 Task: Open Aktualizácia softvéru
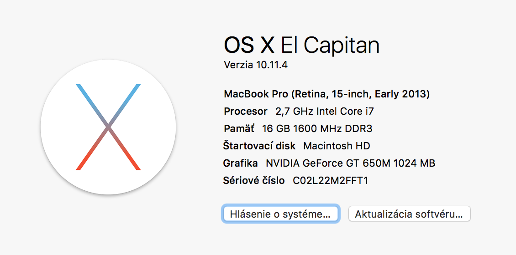click(x=410, y=214)
